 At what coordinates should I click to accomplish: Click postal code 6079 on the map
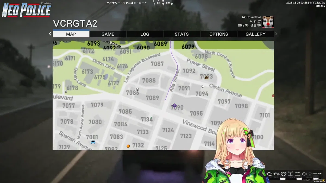coord(188,47)
